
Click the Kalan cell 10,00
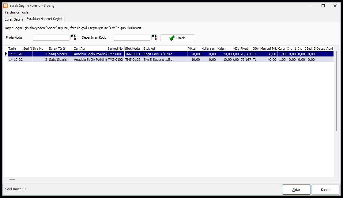point(225,60)
